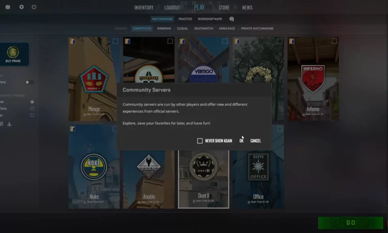Click the Ancient golden wreath emblem
This screenshot has width=388, height=233.
tap(258, 75)
